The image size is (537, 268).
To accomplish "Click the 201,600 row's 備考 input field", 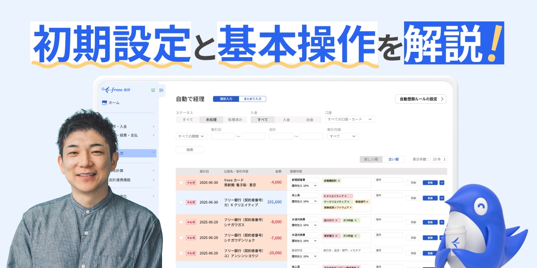I will pyautogui.click(x=388, y=196).
